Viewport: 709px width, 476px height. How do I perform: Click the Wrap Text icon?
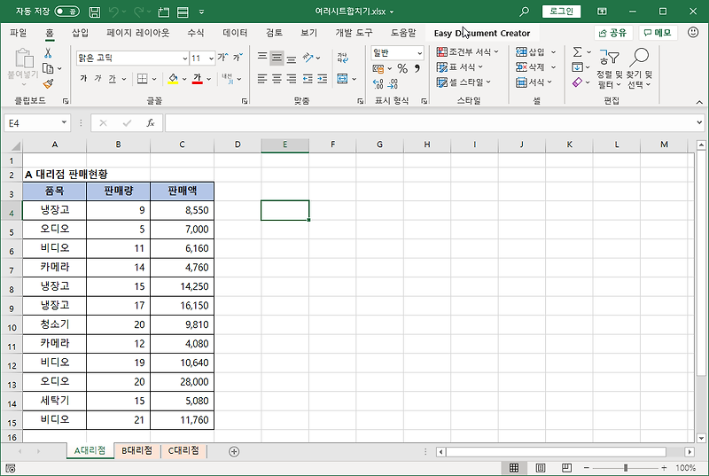coord(342,58)
